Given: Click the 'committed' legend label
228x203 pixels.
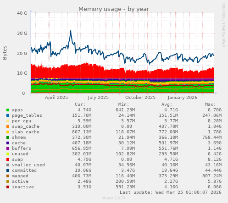Looking at the screenshot, I should (x=24, y=170).
